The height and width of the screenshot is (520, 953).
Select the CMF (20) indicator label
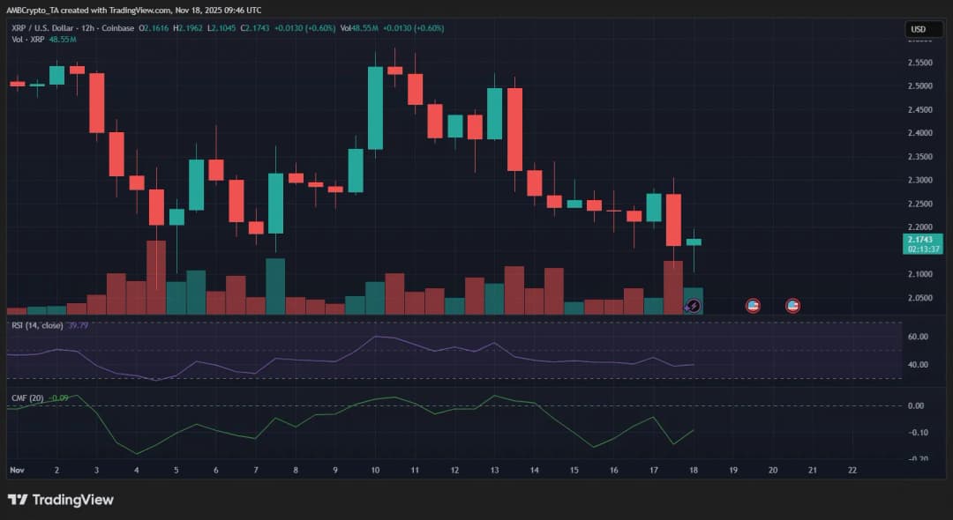tap(26, 397)
